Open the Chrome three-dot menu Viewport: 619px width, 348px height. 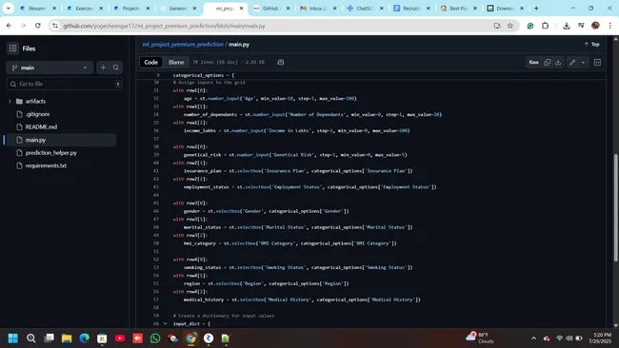(x=609, y=26)
